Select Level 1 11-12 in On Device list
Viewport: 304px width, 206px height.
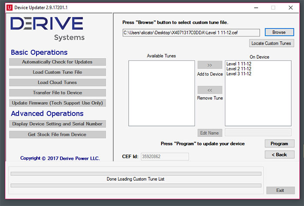click(x=239, y=64)
